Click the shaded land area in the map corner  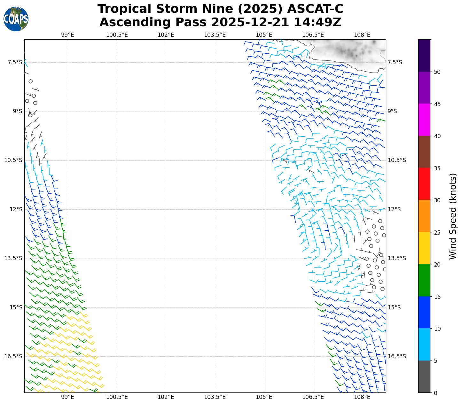click(x=348, y=51)
